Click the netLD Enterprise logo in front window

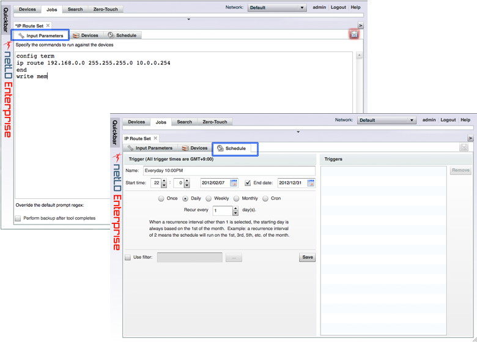point(117,202)
